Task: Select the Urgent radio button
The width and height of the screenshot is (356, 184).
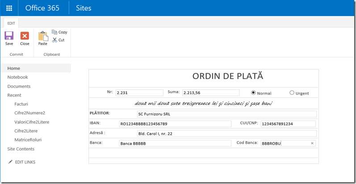Action: point(292,93)
